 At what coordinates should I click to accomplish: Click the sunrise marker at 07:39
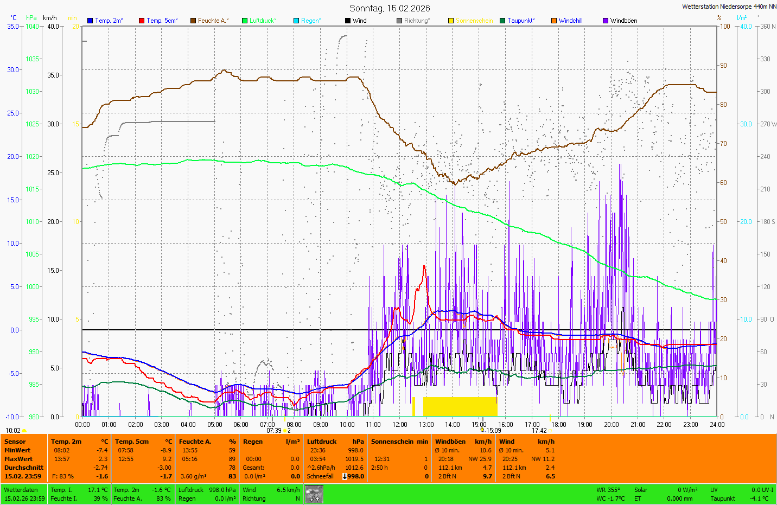pyautogui.click(x=285, y=431)
